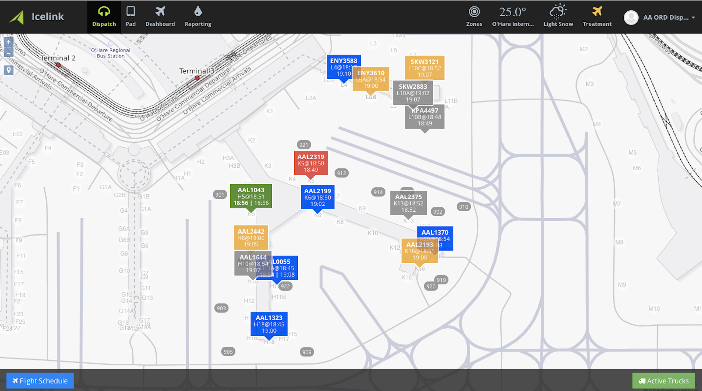This screenshot has height=391, width=702.
Task: Click zone badge 902
Action: [438, 212]
